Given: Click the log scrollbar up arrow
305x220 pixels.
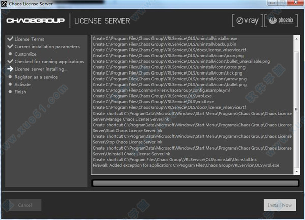Looking at the screenshot, I should tap(297, 39).
